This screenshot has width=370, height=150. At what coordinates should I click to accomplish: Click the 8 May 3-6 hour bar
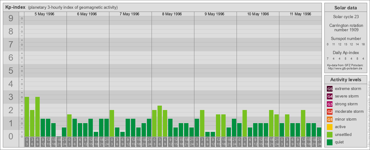[x=160, y=121]
